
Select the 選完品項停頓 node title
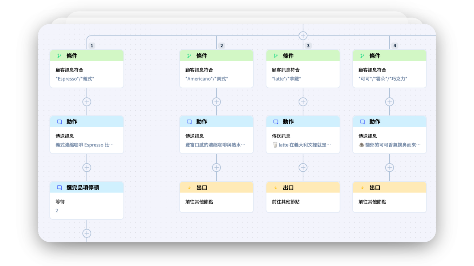(x=83, y=188)
